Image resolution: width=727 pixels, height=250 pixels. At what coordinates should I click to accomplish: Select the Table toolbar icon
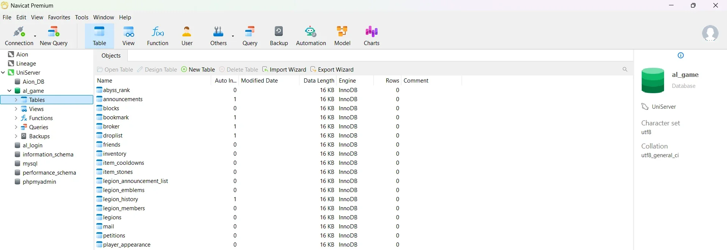pyautogui.click(x=100, y=36)
